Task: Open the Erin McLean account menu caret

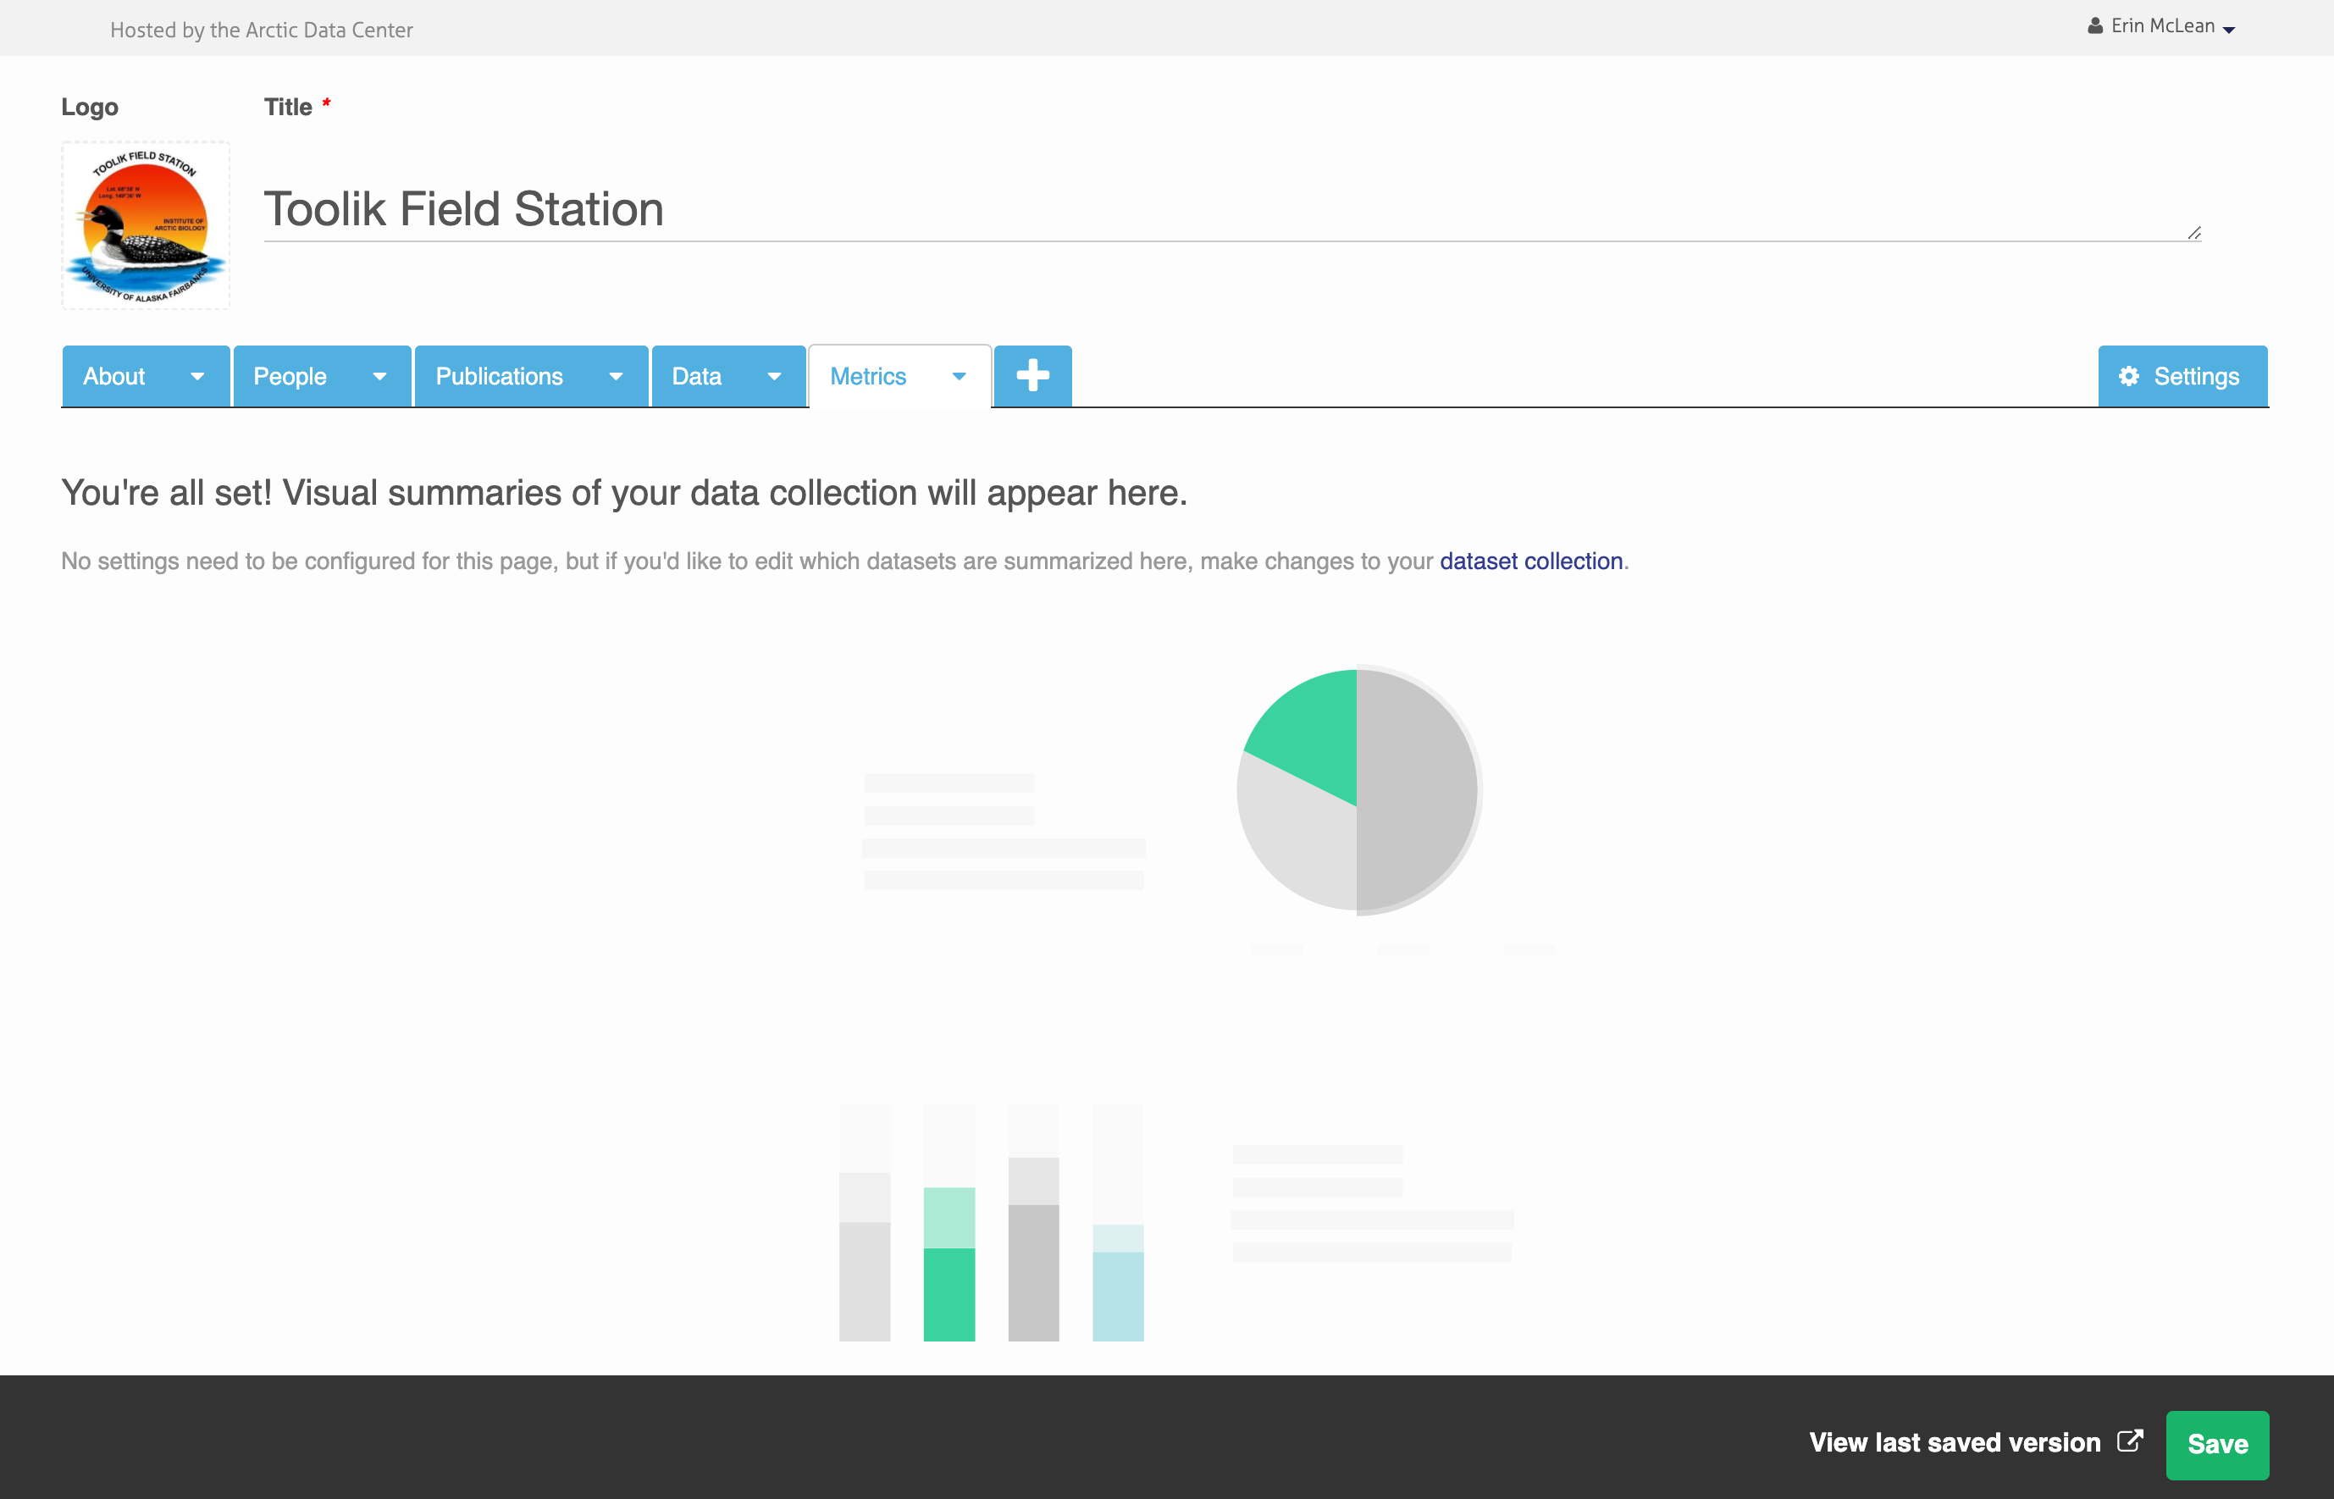Action: click(2229, 29)
